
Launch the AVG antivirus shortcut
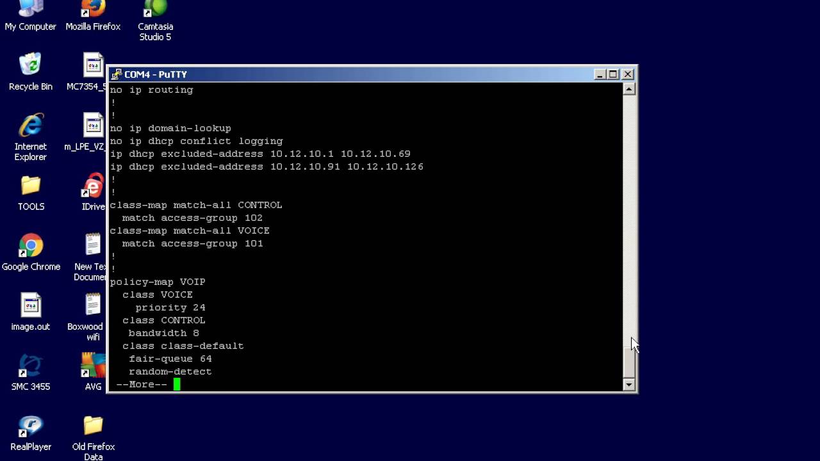tap(93, 373)
